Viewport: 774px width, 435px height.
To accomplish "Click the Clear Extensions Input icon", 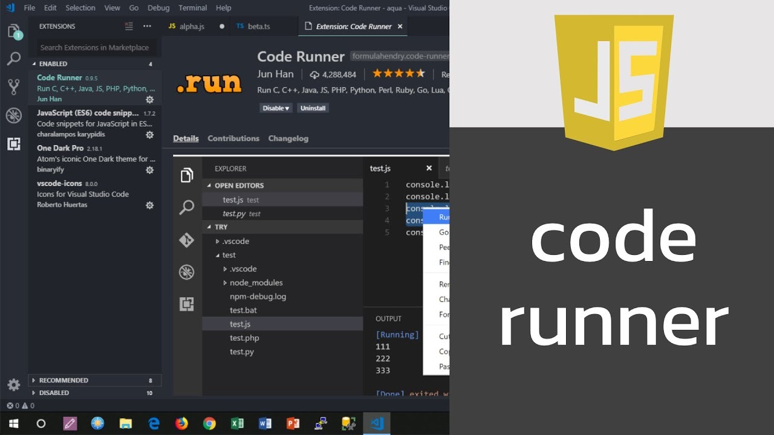I will 128,26.
